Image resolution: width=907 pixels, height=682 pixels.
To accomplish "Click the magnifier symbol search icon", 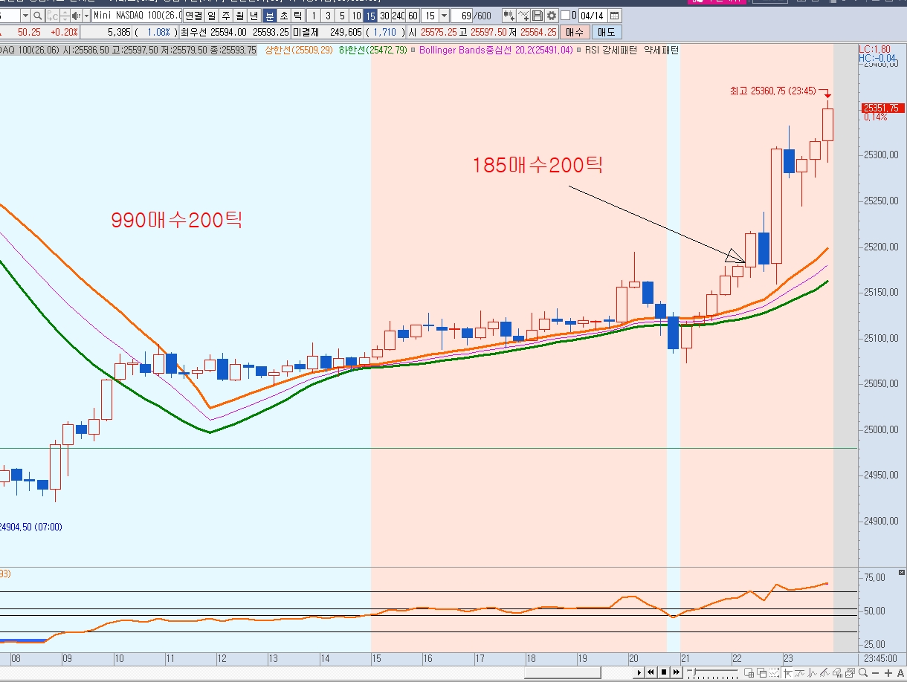I will [37, 16].
